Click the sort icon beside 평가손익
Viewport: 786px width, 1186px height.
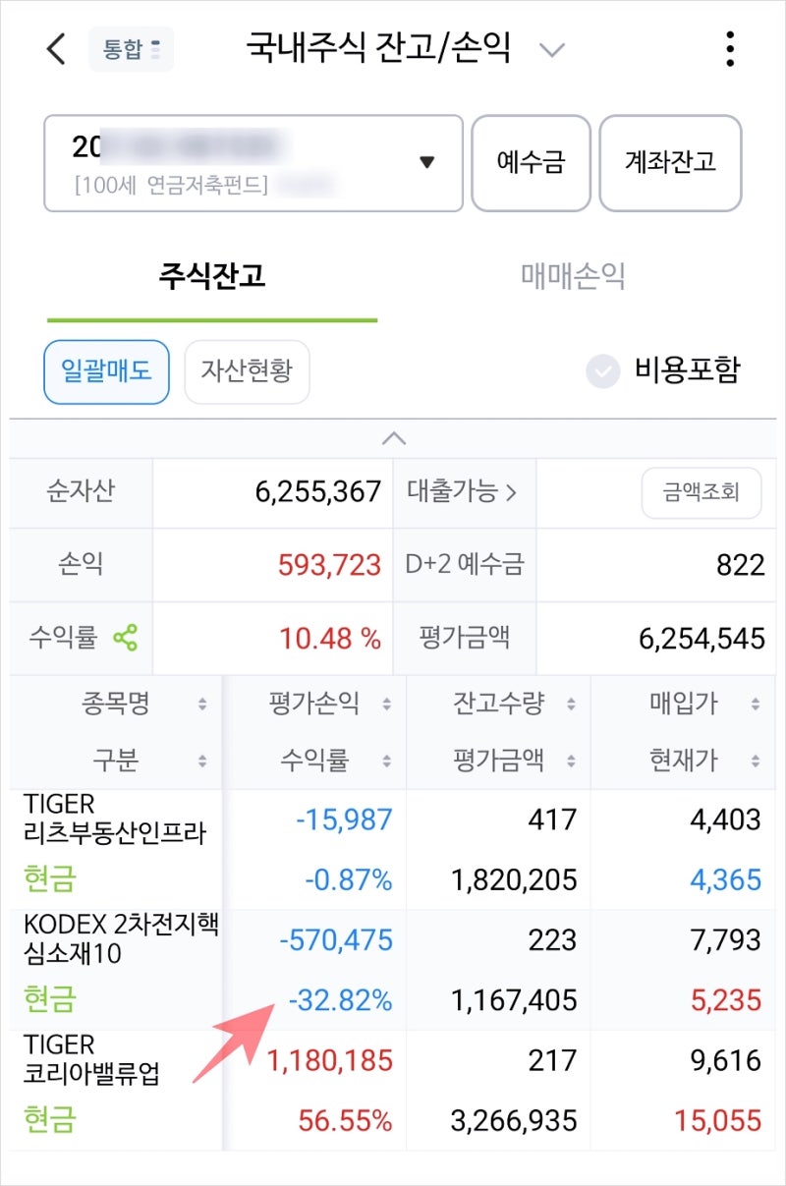[x=388, y=704]
